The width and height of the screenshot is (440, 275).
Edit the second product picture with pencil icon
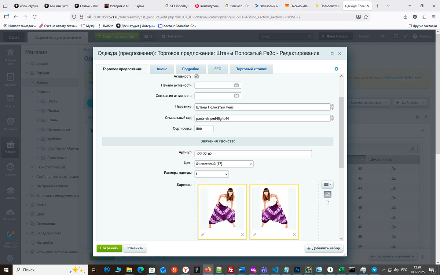point(254,234)
